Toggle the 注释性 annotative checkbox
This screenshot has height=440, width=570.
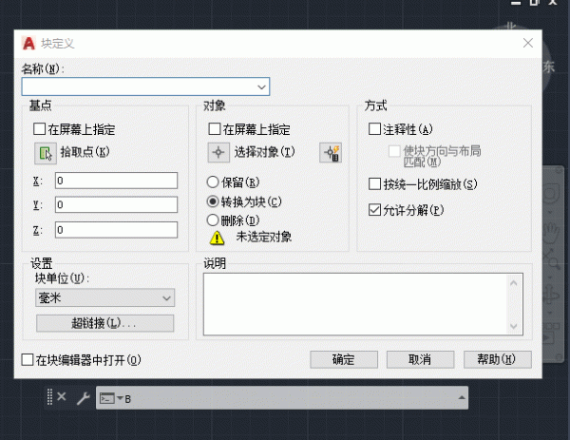(x=374, y=129)
